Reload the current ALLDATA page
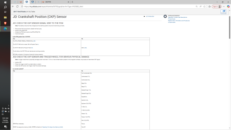 point(17,6)
